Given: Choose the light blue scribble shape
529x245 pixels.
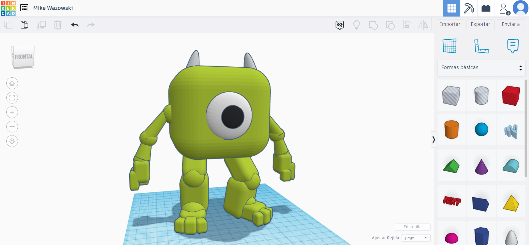Looking at the screenshot, I should point(511,130).
